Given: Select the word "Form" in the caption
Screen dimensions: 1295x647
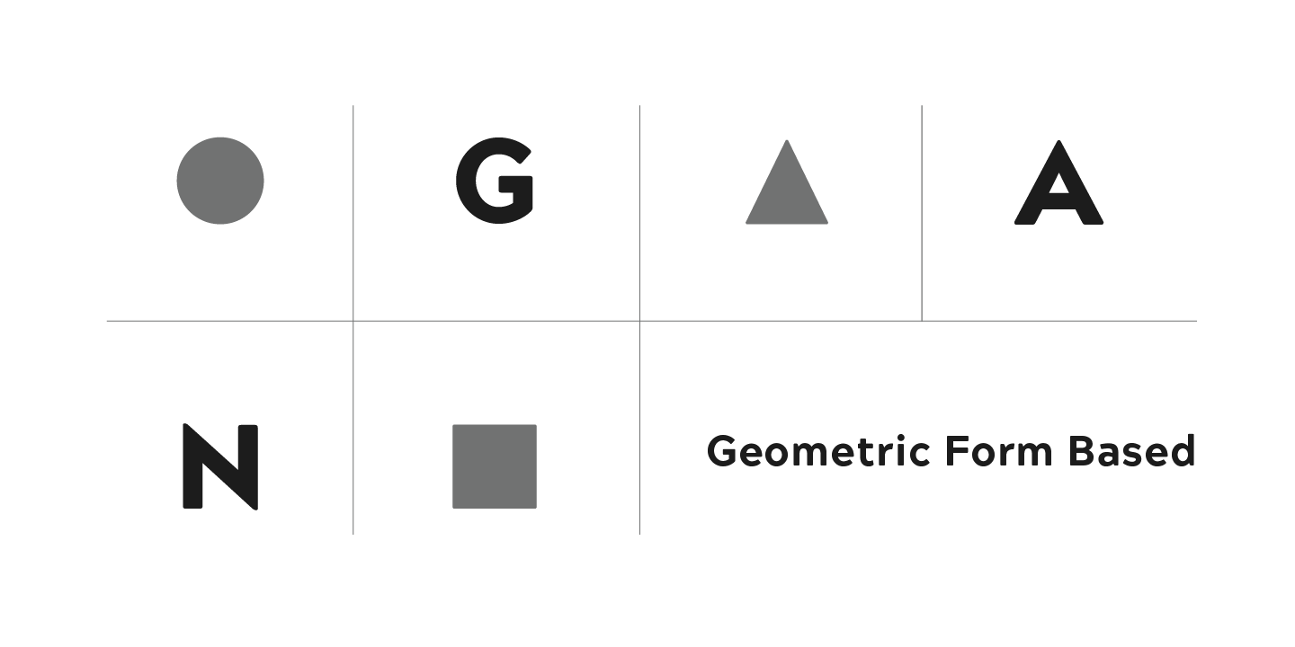Looking at the screenshot, I should 998,451.
